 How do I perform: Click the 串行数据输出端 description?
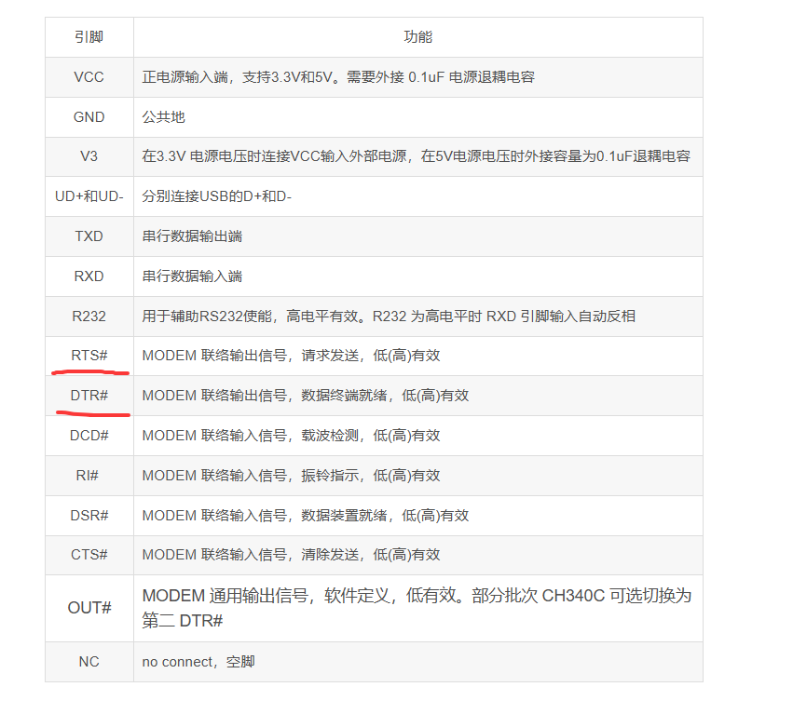[192, 236]
